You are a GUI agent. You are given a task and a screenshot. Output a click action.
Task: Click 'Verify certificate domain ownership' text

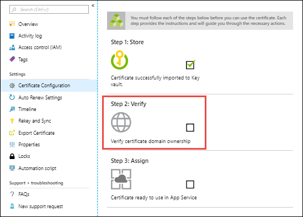tap(151, 141)
